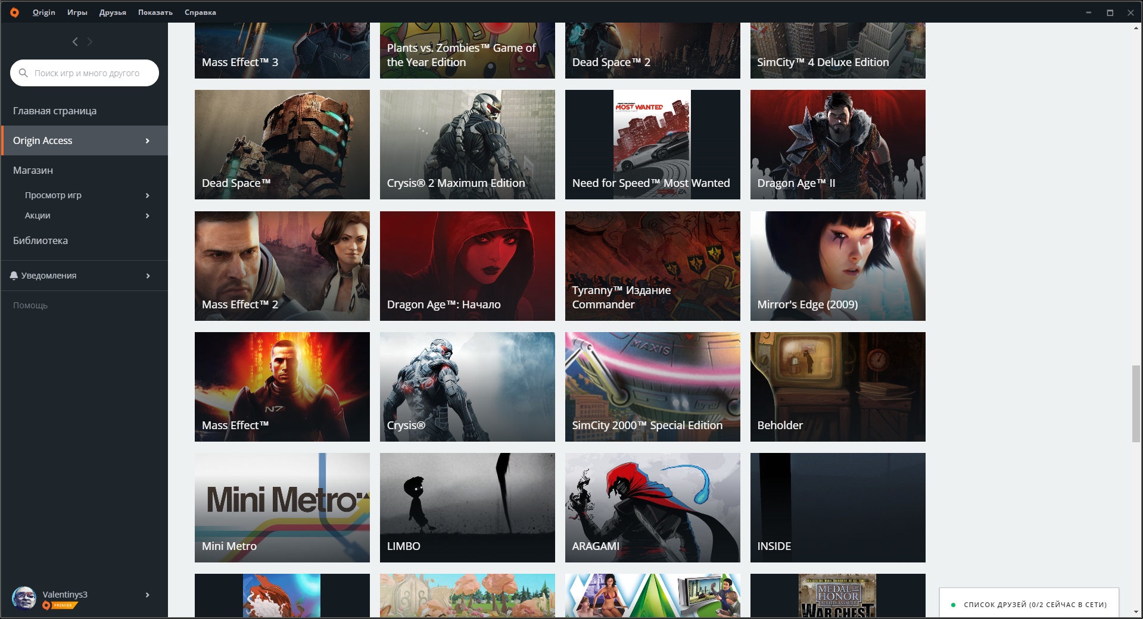Open the Origin menu
The width and height of the screenshot is (1143, 619).
44,12
